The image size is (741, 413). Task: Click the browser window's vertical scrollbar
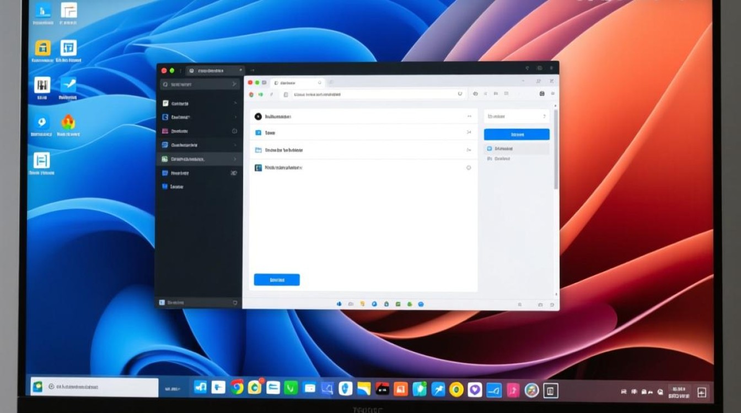click(x=556, y=149)
